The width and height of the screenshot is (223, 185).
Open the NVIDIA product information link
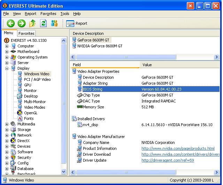[178, 148]
